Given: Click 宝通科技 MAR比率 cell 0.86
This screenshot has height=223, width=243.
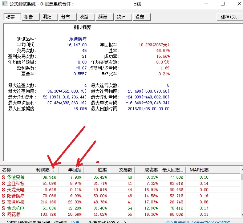Looking at the screenshot, I should point(204,202).
